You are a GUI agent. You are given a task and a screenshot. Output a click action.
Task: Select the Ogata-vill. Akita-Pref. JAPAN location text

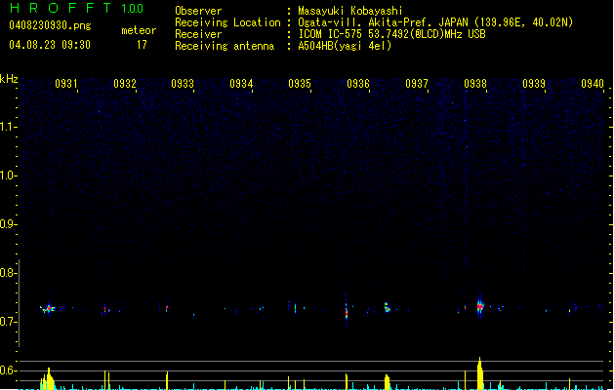[435, 22]
